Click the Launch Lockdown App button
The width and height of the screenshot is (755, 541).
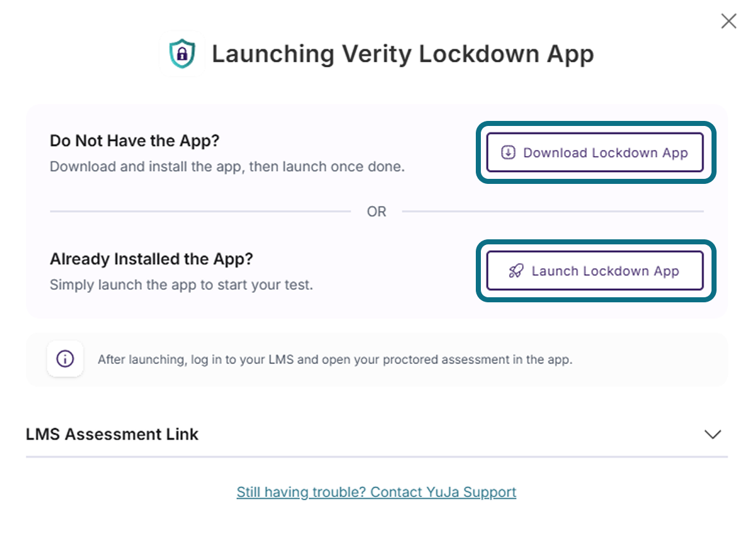(x=595, y=271)
